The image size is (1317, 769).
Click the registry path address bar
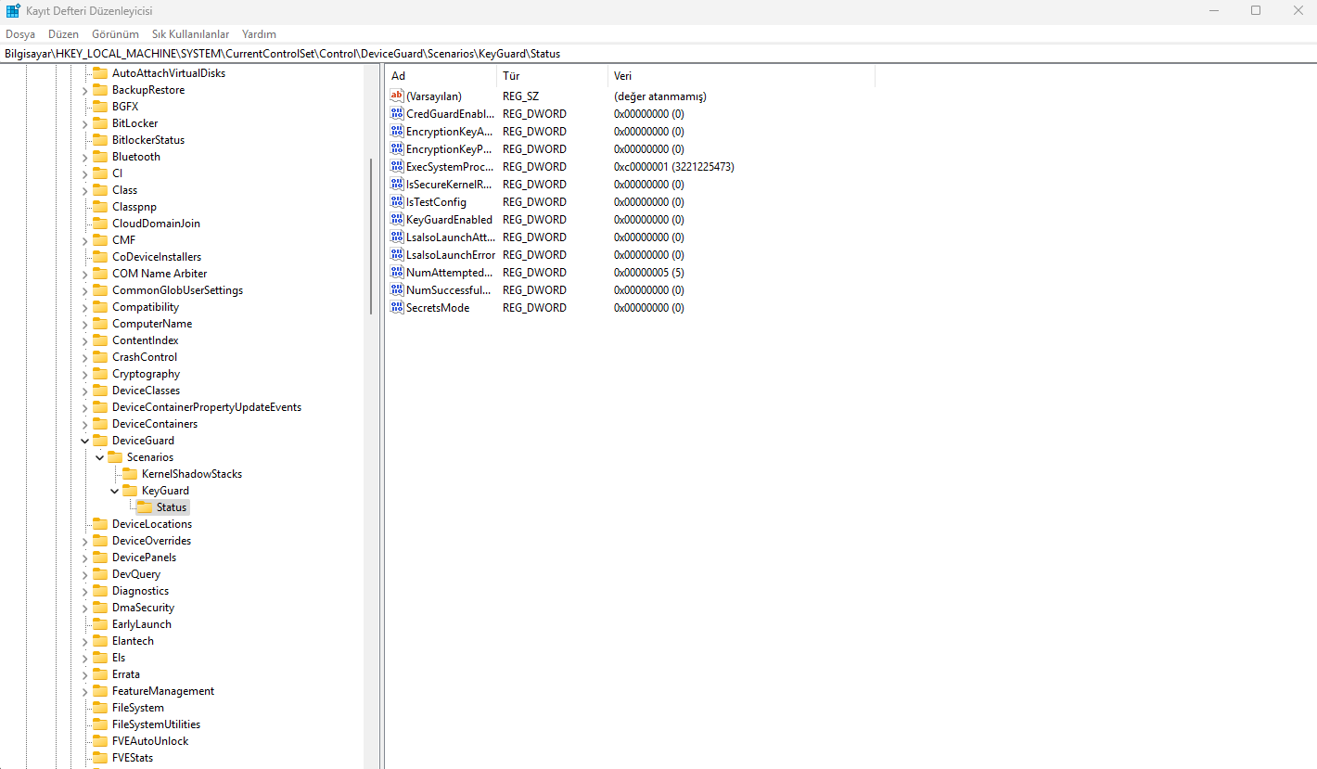658,54
